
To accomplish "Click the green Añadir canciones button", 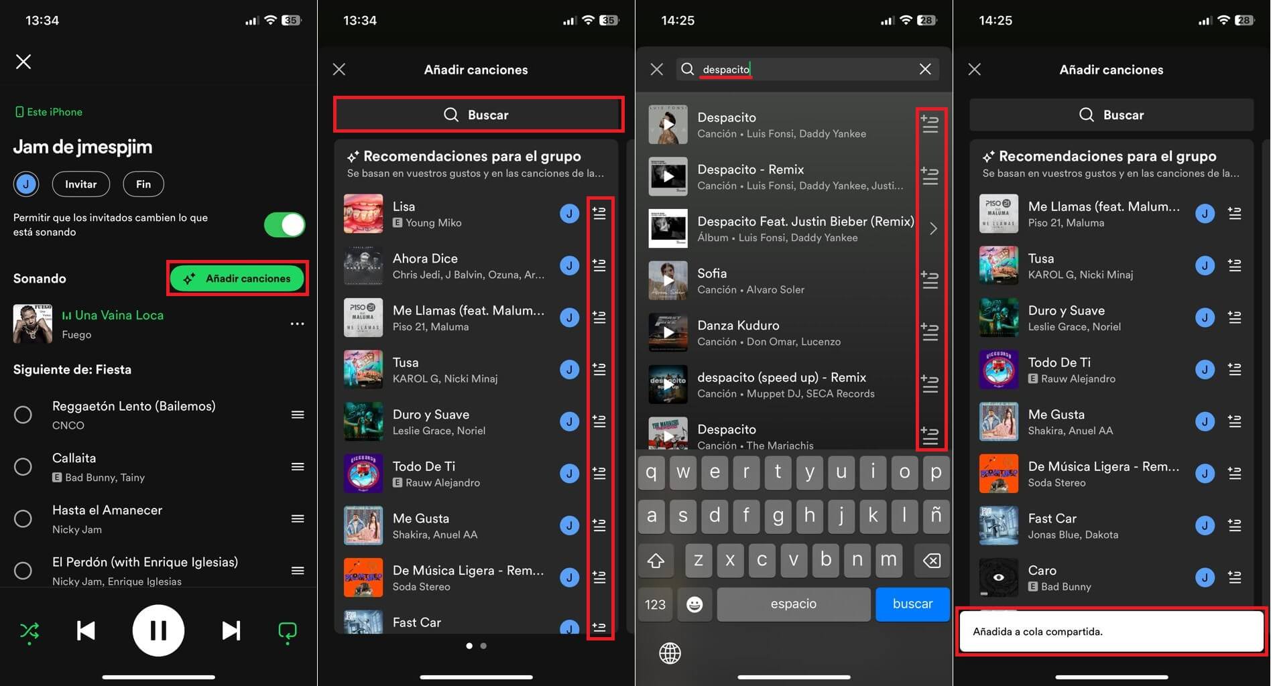I will pos(237,278).
